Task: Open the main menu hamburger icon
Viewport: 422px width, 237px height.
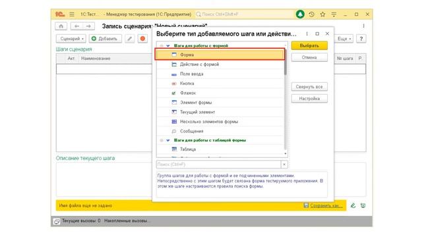Action: [72, 14]
